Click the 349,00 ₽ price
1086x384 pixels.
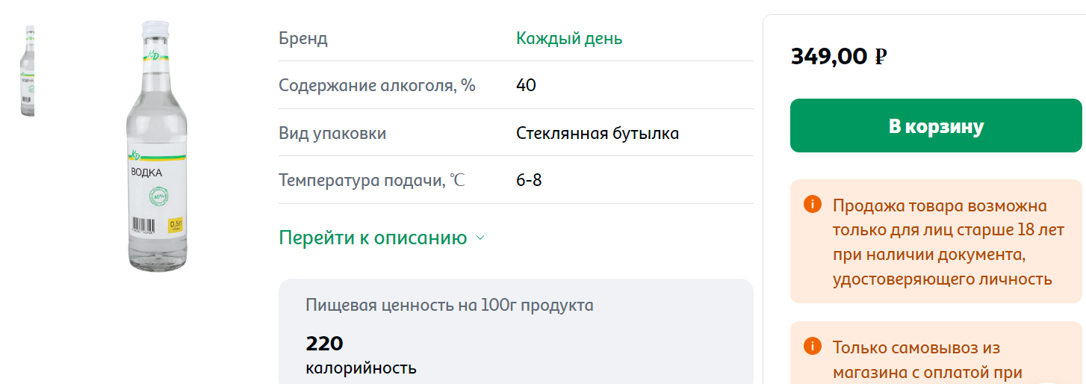[838, 56]
